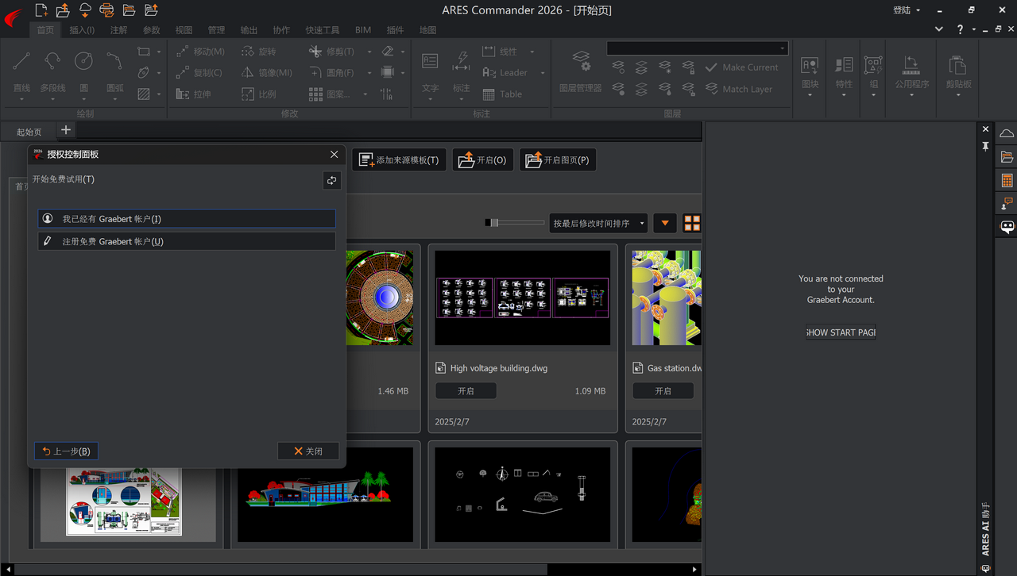
Task: Toggle the grid thumbnail view button
Action: [692, 224]
